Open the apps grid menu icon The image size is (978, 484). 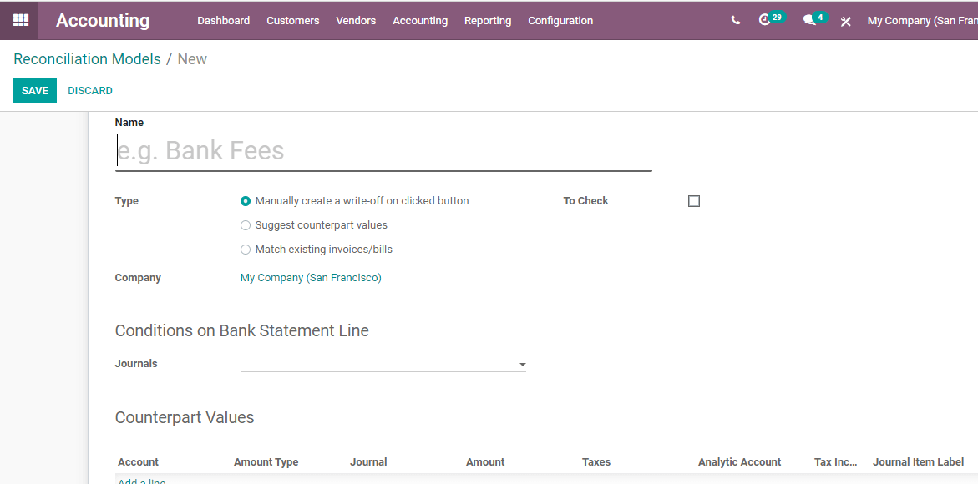point(20,20)
